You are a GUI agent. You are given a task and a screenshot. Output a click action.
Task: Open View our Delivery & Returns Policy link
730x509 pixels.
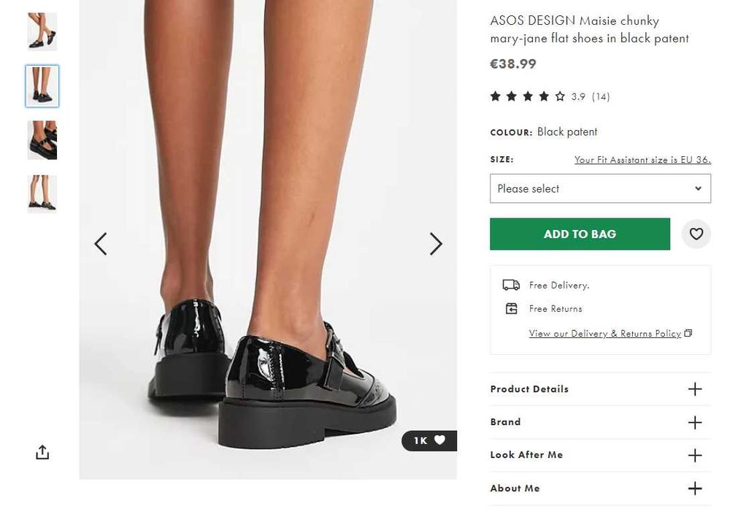point(605,334)
